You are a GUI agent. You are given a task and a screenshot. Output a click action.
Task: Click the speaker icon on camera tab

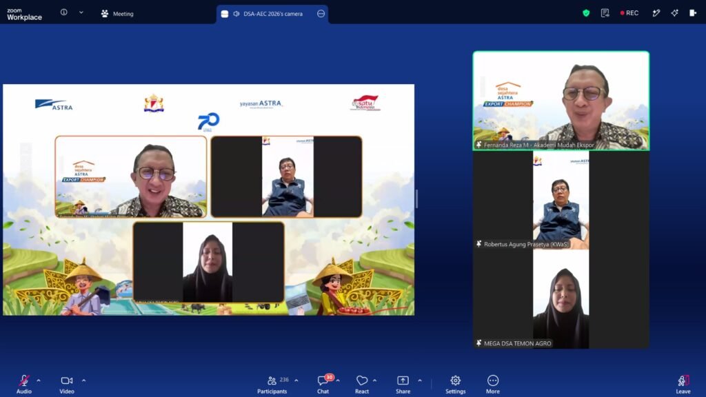pyautogui.click(x=236, y=14)
